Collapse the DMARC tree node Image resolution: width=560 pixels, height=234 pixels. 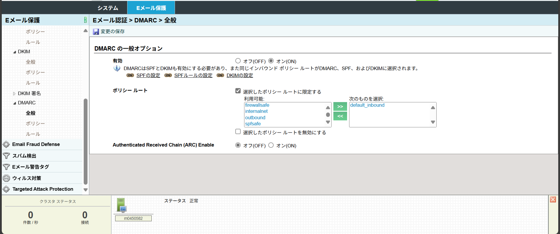(x=15, y=103)
